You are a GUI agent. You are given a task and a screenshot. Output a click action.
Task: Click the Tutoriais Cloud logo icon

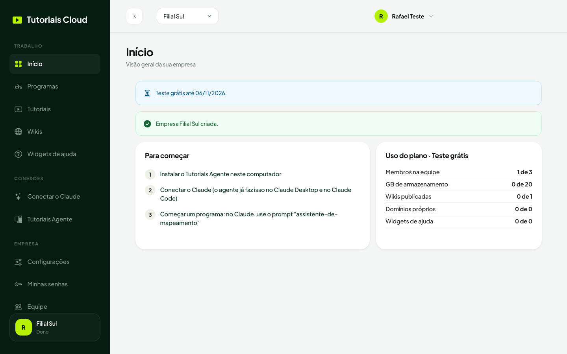pyautogui.click(x=17, y=20)
